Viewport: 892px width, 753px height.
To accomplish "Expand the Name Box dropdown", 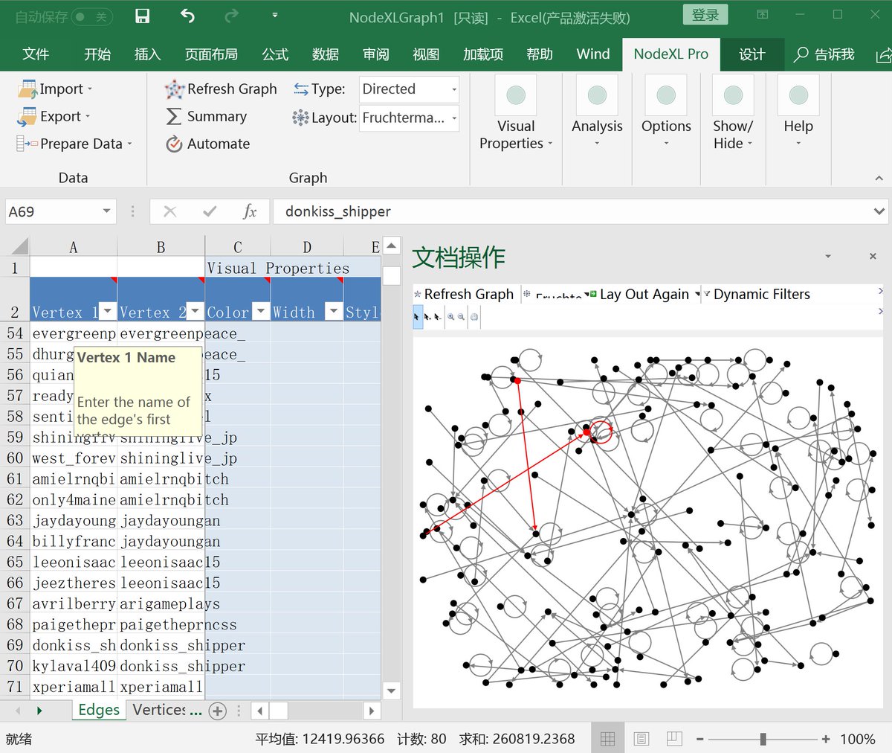I will [x=106, y=212].
